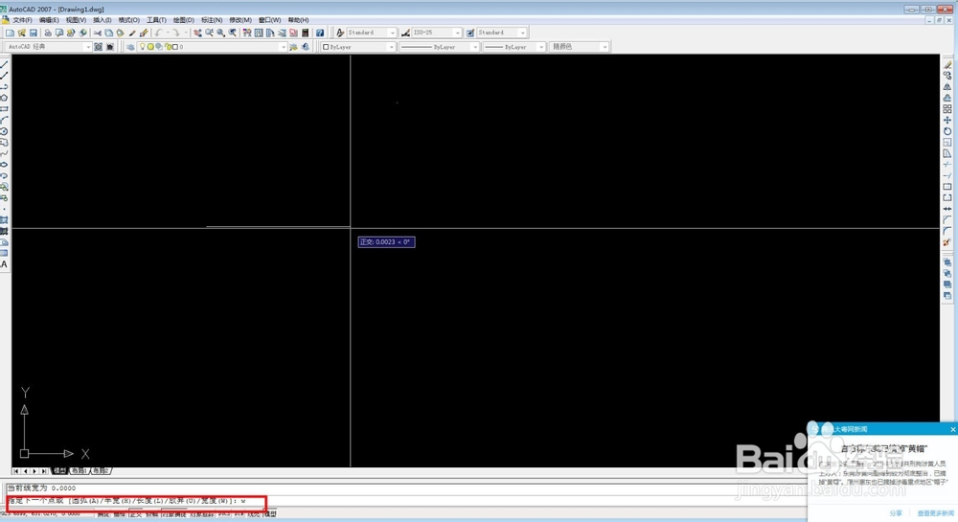Toggle 对象追踪 object tracking in status bar

(201, 514)
